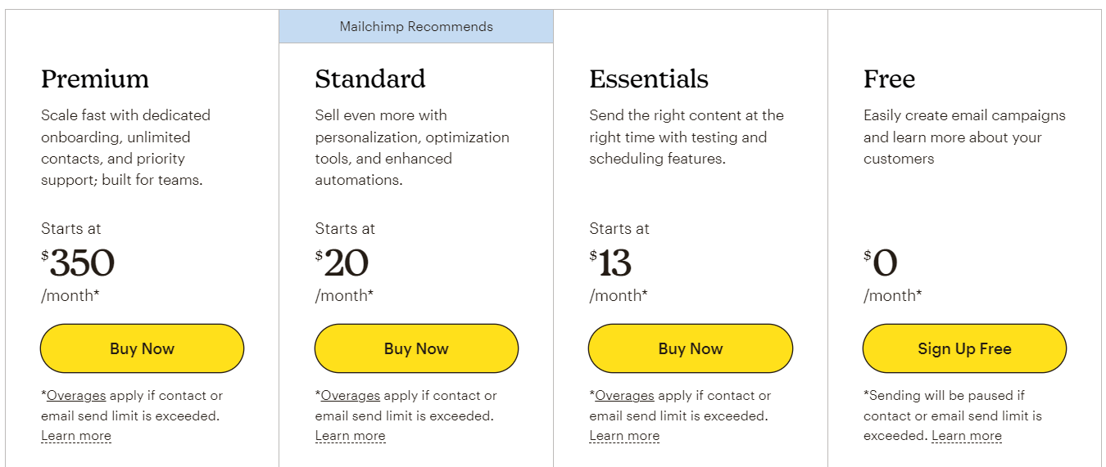
Task: Click the Sign Up Free button
Action: (x=964, y=348)
